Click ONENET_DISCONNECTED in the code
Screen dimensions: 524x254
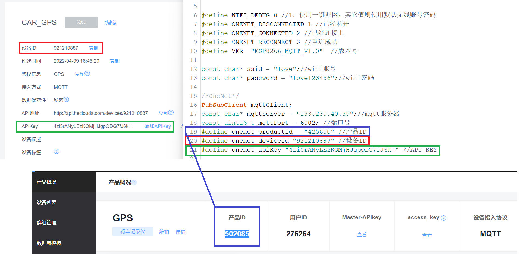pos(268,24)
